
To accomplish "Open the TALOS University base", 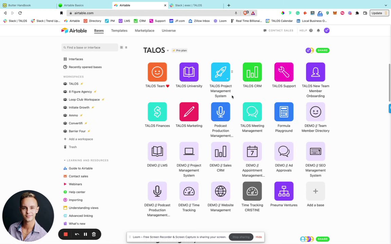I will 189,72.
